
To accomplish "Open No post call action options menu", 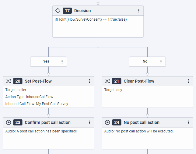I will 188,122.
